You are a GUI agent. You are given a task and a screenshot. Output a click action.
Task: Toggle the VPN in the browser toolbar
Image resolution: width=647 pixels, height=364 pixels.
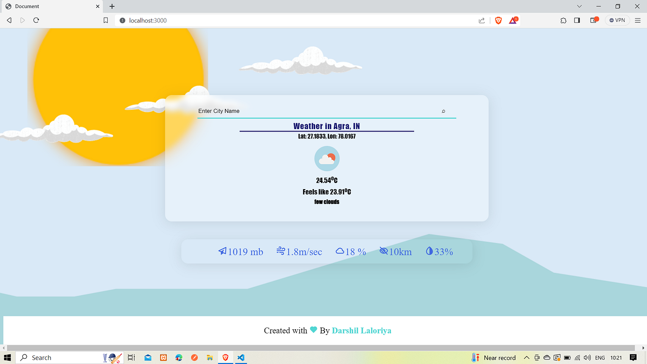(617, 20)
